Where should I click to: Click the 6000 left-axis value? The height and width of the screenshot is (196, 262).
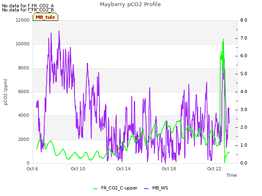coord(24,91)
